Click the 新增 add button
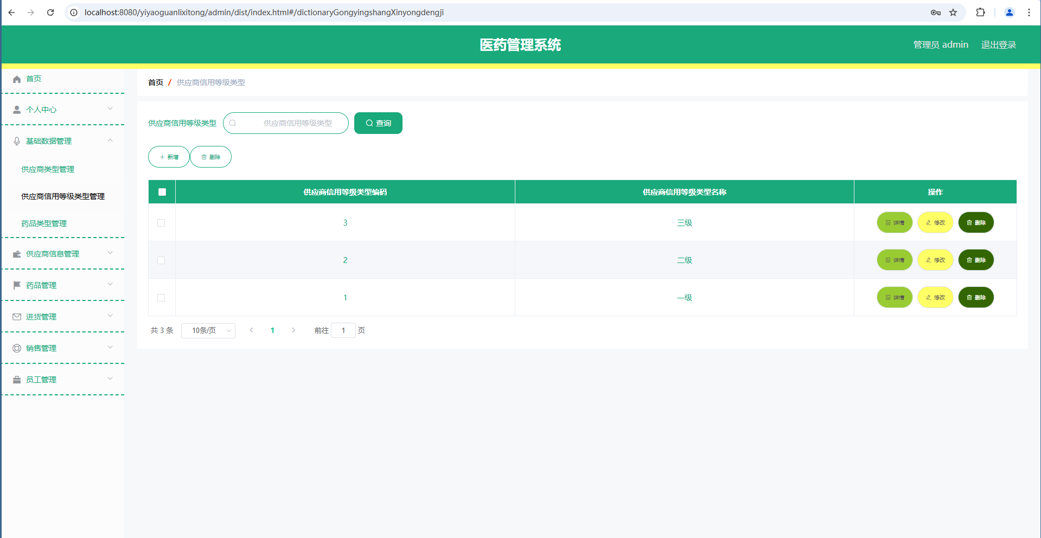Screen dimensions: 1041x538 (x=169, y=157)
